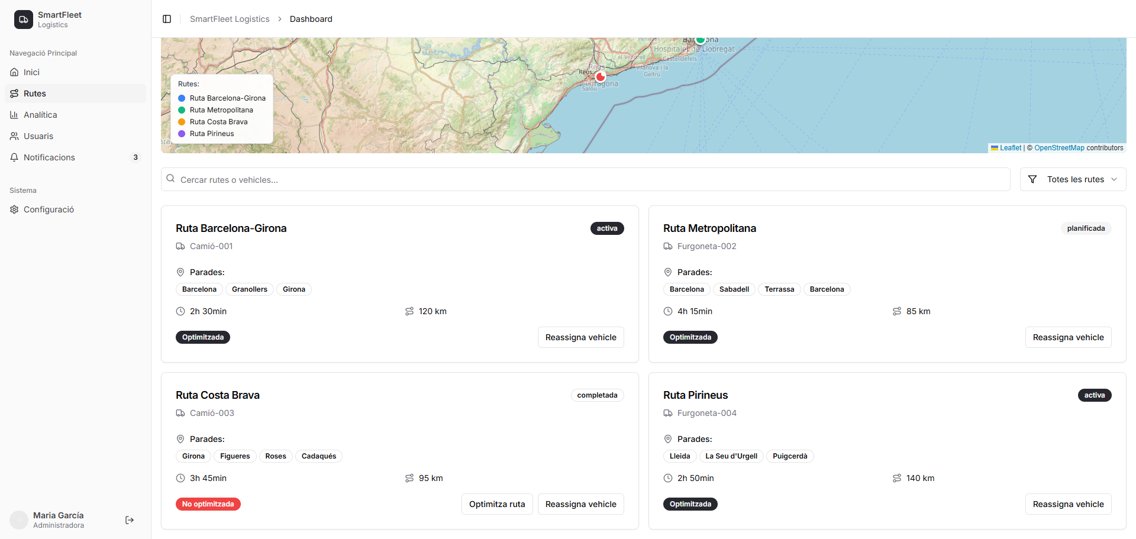Click the Configuració gear icon
This screenshot has width=1136, height=539.
pos(14,209)
